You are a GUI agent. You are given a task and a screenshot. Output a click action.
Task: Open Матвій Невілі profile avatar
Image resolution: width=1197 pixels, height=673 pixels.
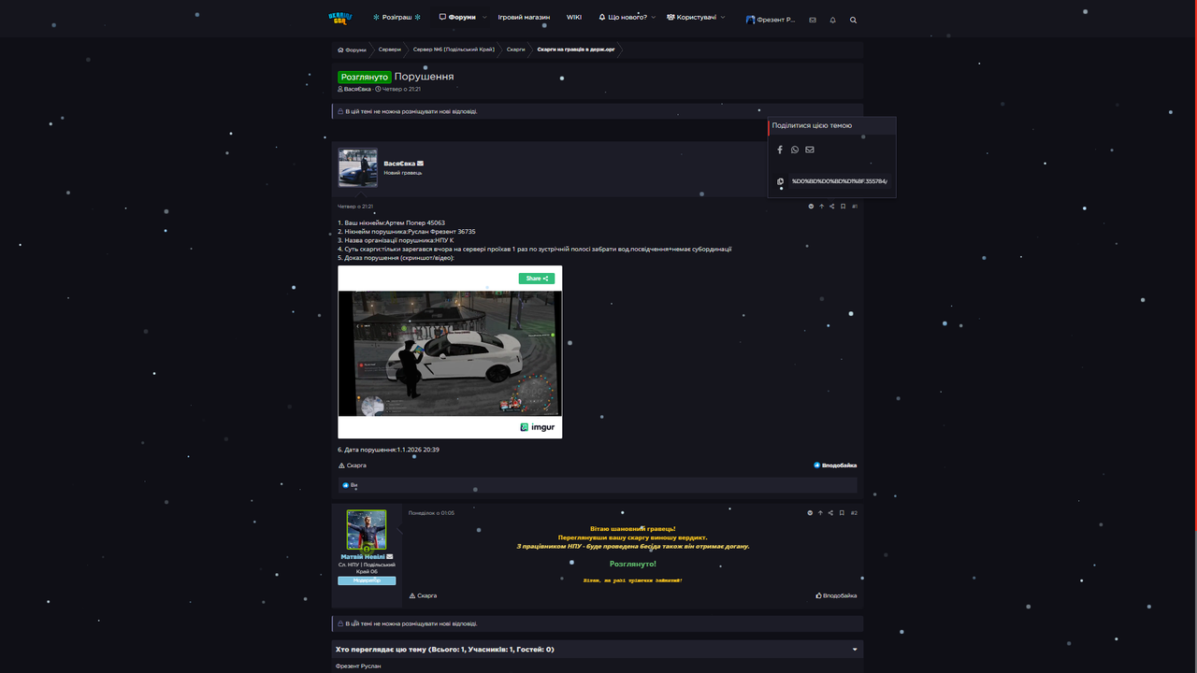point(367,530)
